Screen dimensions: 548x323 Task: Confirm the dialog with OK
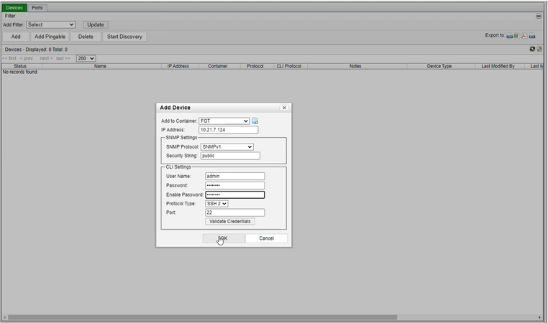[x=223, y=238]
